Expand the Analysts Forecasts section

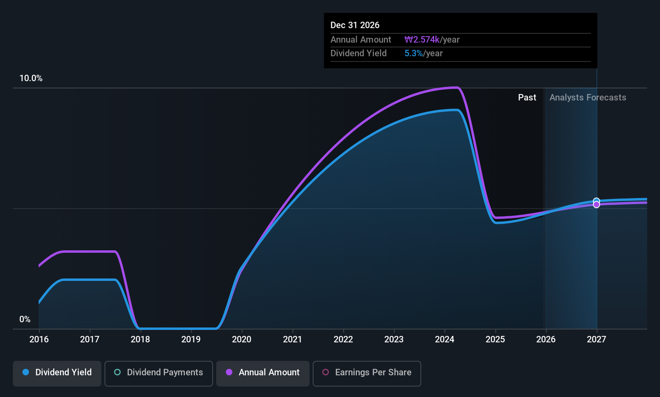click(x=588, y=97)
